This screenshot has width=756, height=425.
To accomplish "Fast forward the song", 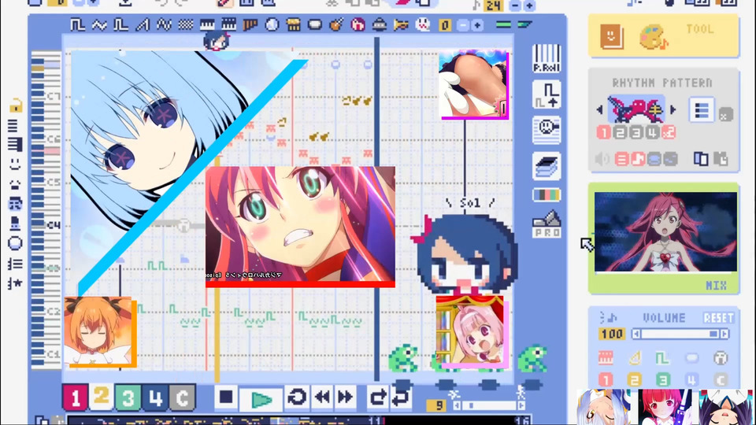I will coord(345,397).
